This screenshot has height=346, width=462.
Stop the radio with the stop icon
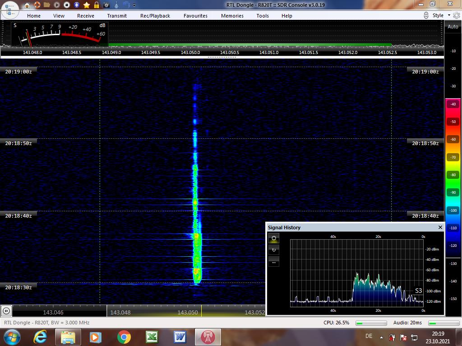point(67,5)
